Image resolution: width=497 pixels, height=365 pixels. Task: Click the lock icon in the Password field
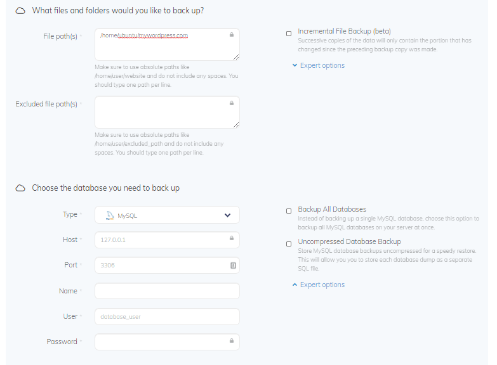point(232,342)
